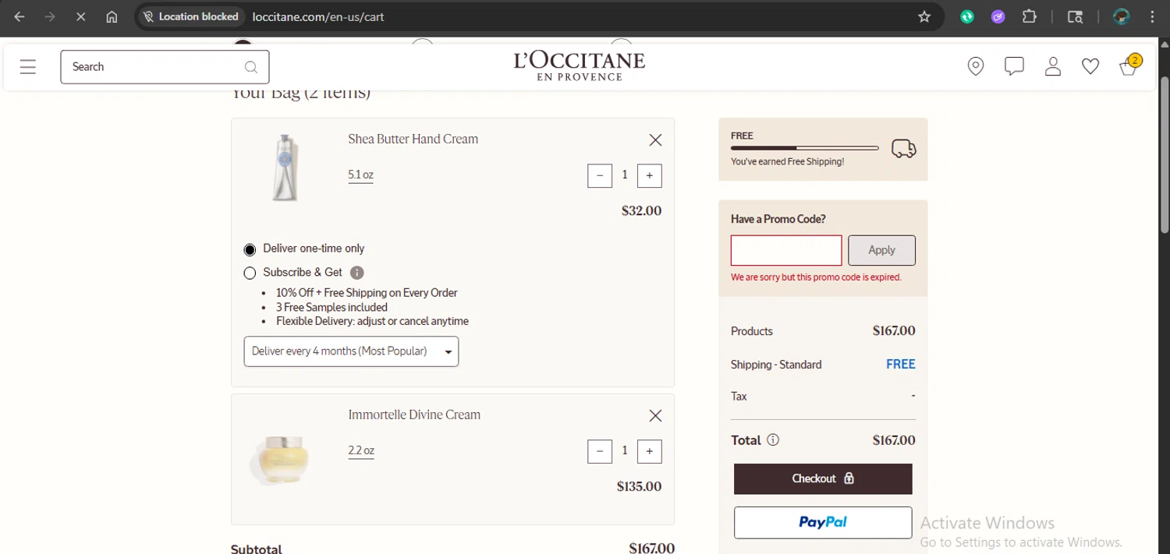Viewport: 1170px width, 554px height.
Task: Open the chat bubble icon
Action: [x=1014, y=67]
